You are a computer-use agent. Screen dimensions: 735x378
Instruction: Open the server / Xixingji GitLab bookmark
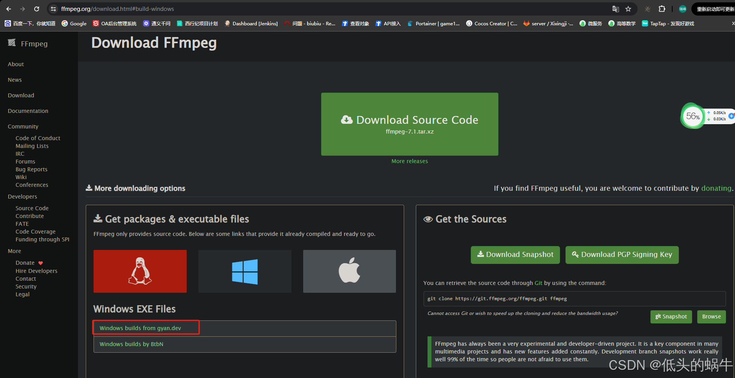coord(548,23)
